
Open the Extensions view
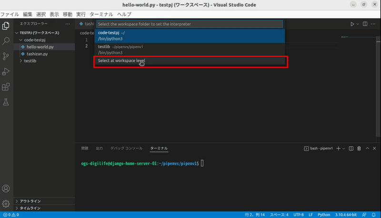[6, 87]
